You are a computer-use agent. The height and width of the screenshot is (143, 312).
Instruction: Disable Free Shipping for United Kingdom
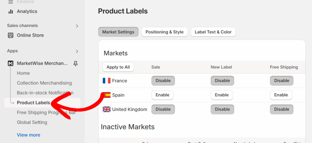(282, 109)
